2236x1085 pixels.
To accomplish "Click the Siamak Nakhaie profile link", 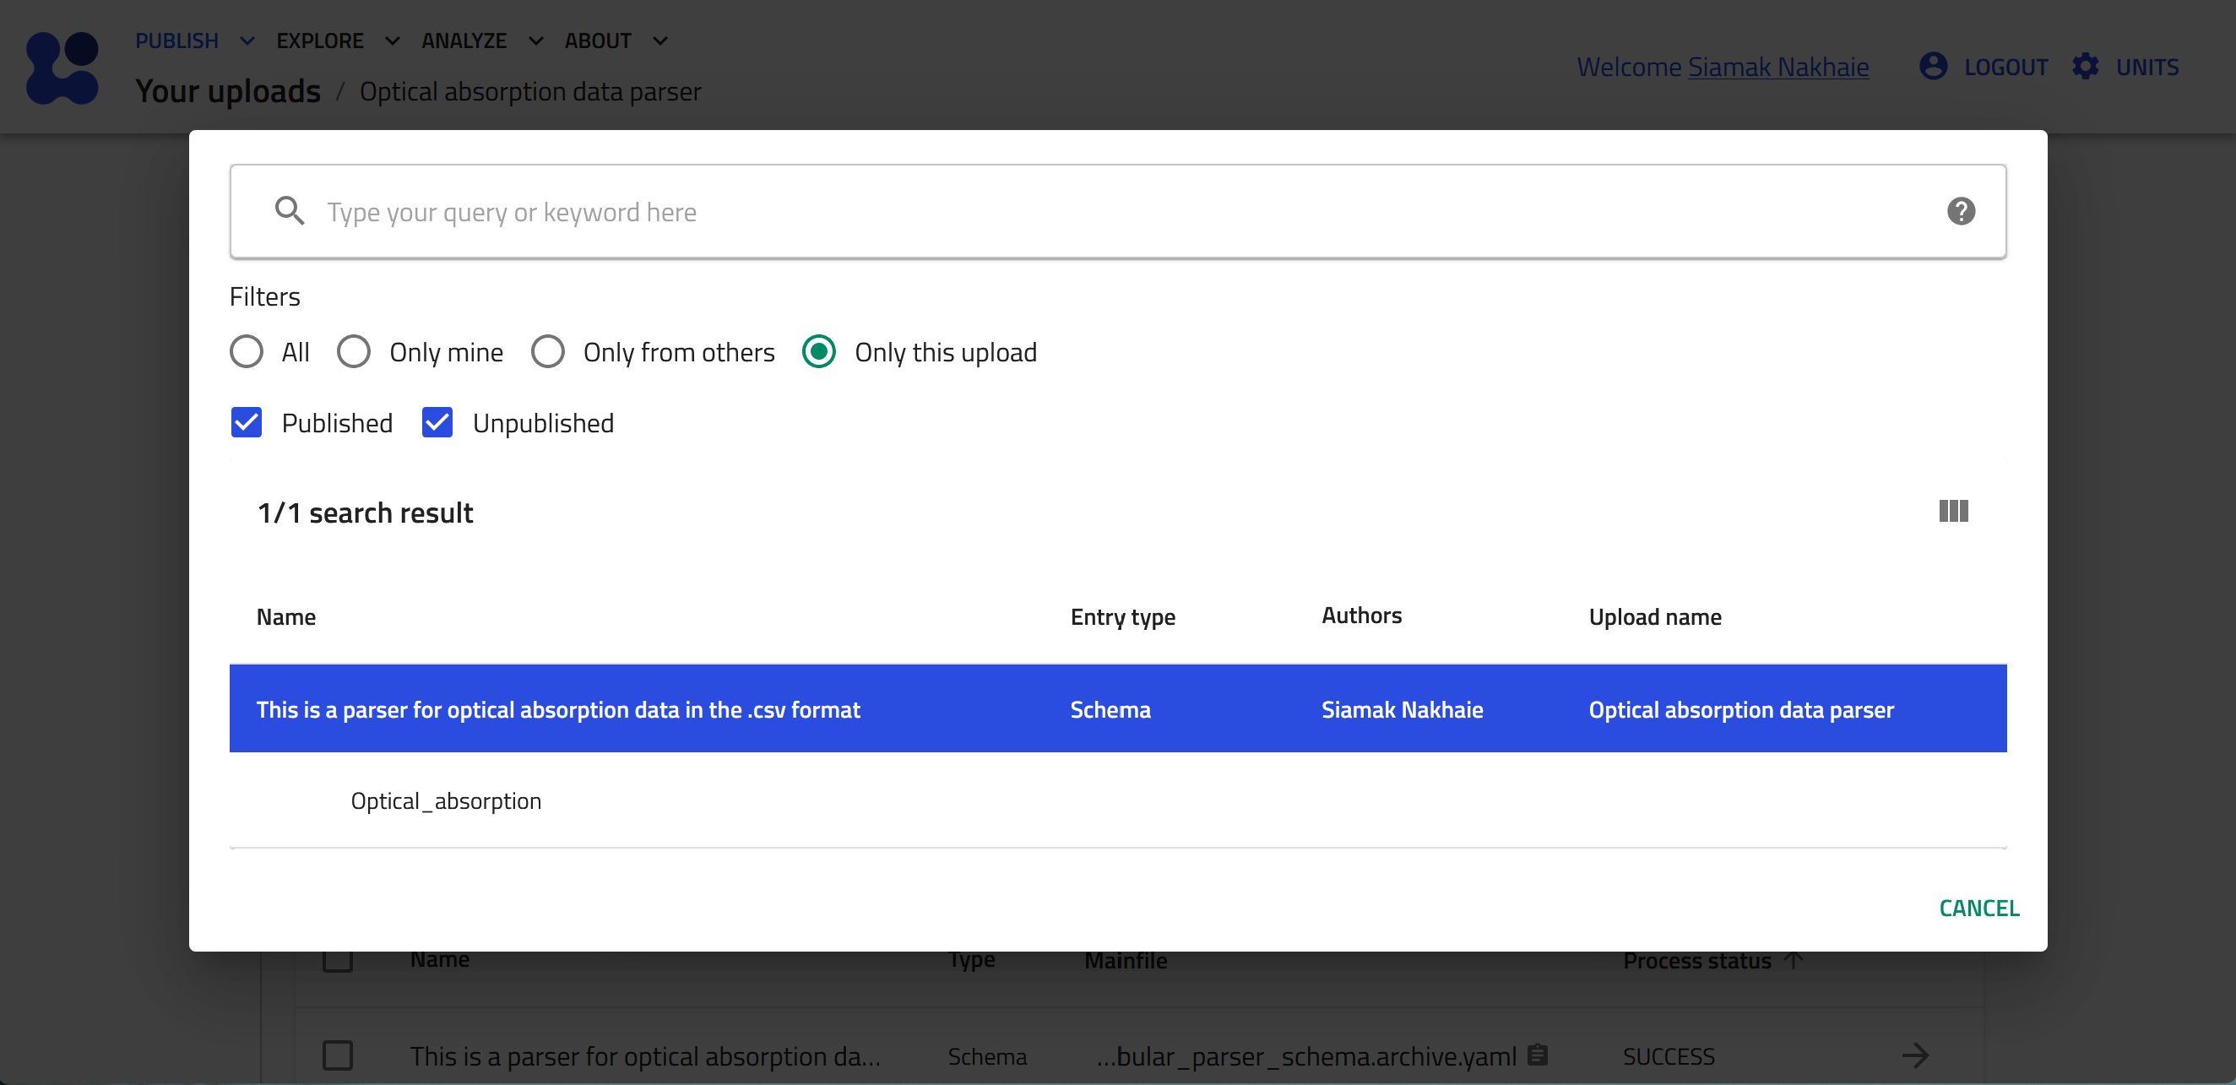I will [x=1777, y=67].
